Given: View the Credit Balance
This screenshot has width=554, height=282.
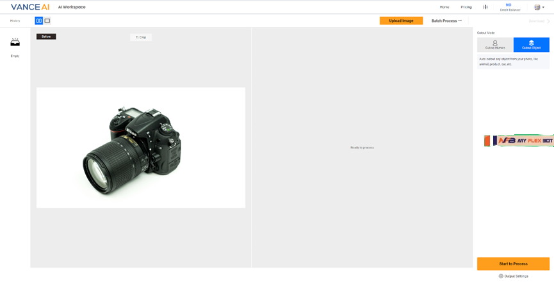Looking at the screenshot, I should pyautogui.click(x=509, y=7).
